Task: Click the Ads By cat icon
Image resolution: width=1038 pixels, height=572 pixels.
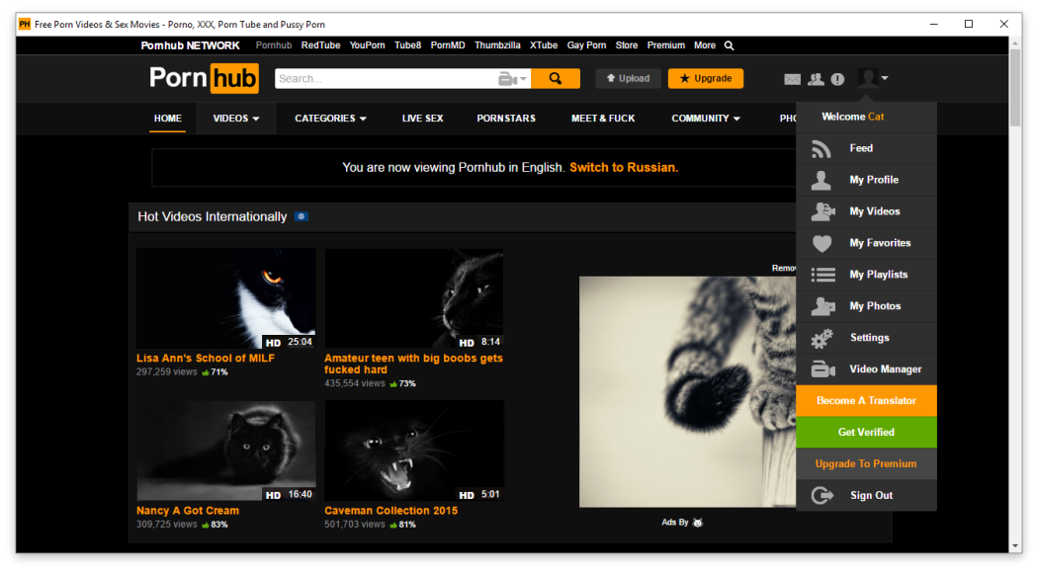Action: 697,523
